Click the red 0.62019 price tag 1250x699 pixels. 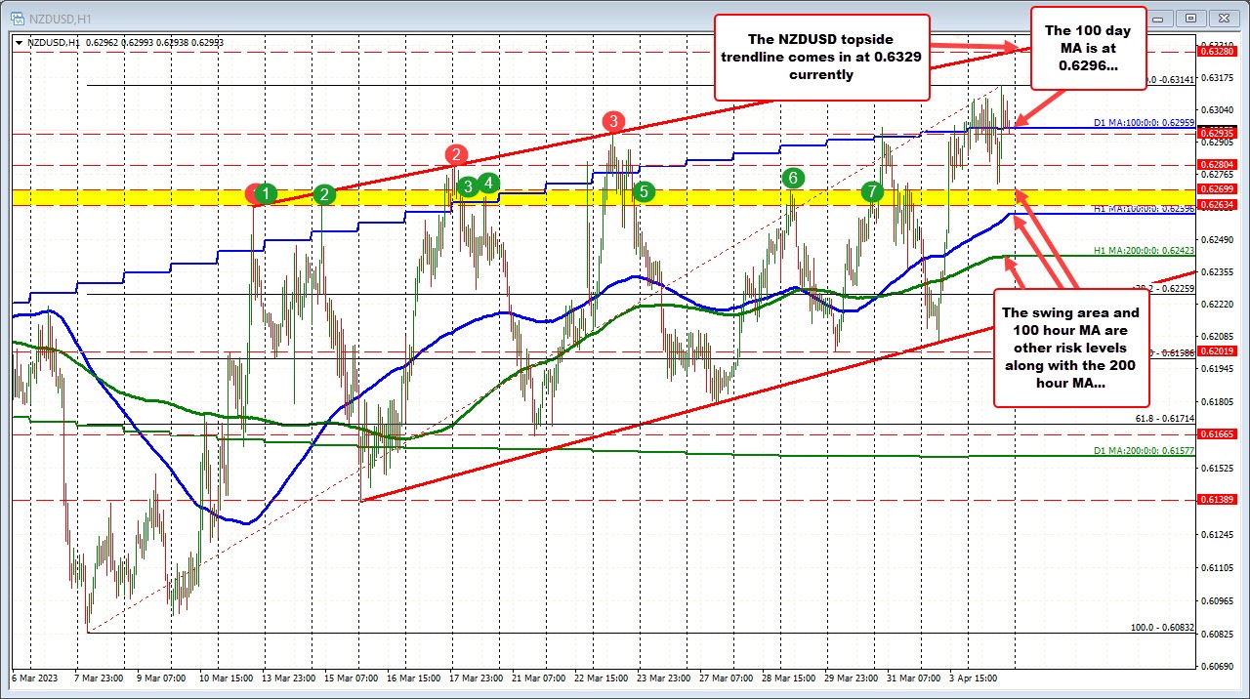(x=1217, y=350)
